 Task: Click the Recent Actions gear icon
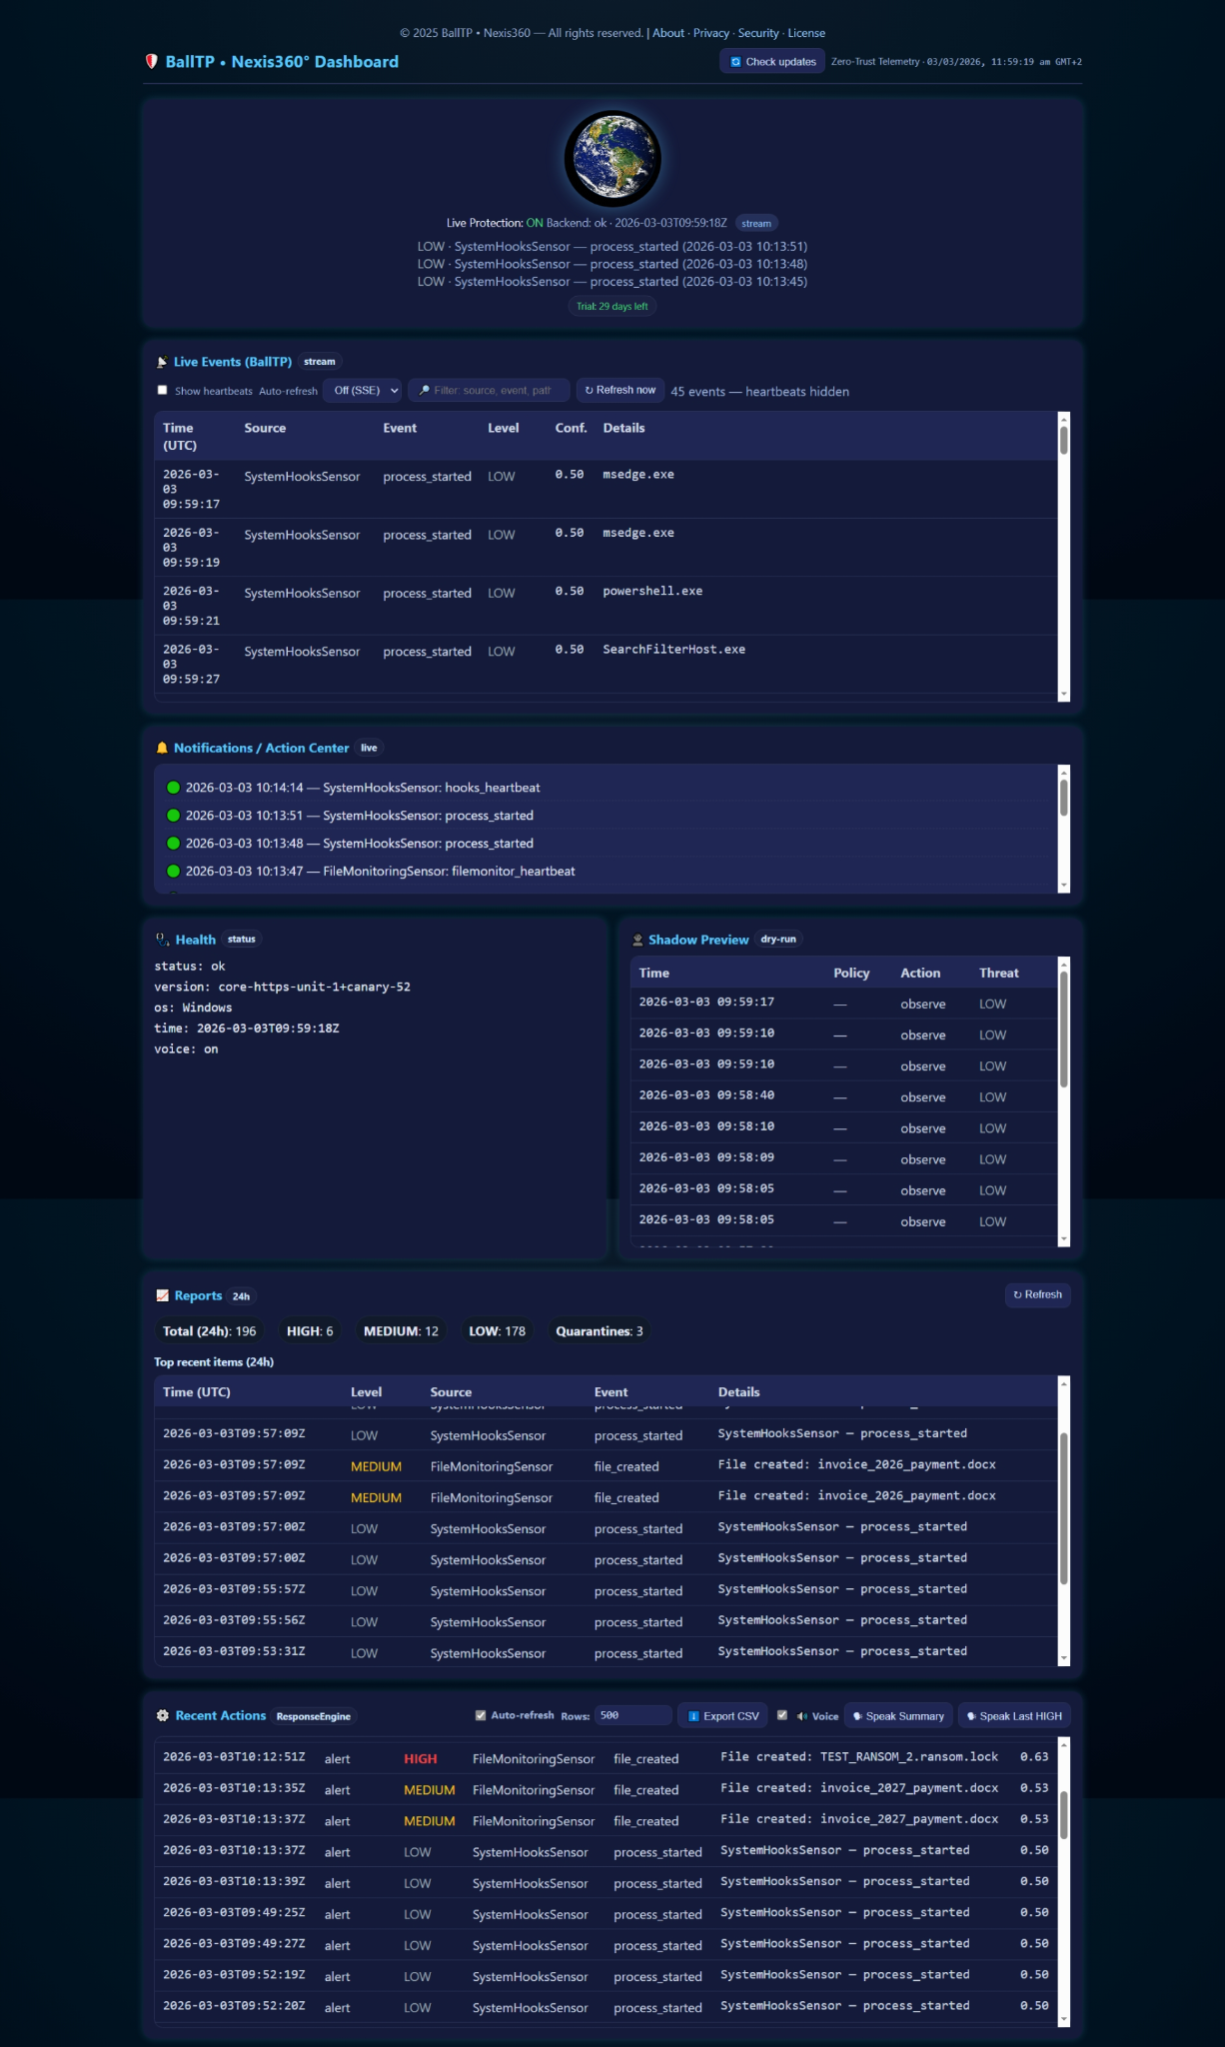coord(162,1715)
